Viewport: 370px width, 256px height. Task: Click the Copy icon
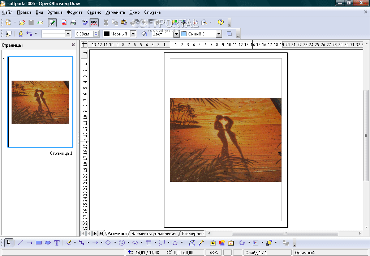point(115,22)
